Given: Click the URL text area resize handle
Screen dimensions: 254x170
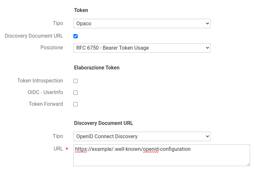Looking at the screenshot, I should click(x=248, y=164).
